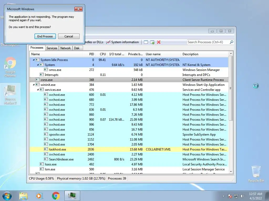Click the taskhost.exe process icon
The height and width of the screenshot is (201, 269).
[x=46, y=149]
